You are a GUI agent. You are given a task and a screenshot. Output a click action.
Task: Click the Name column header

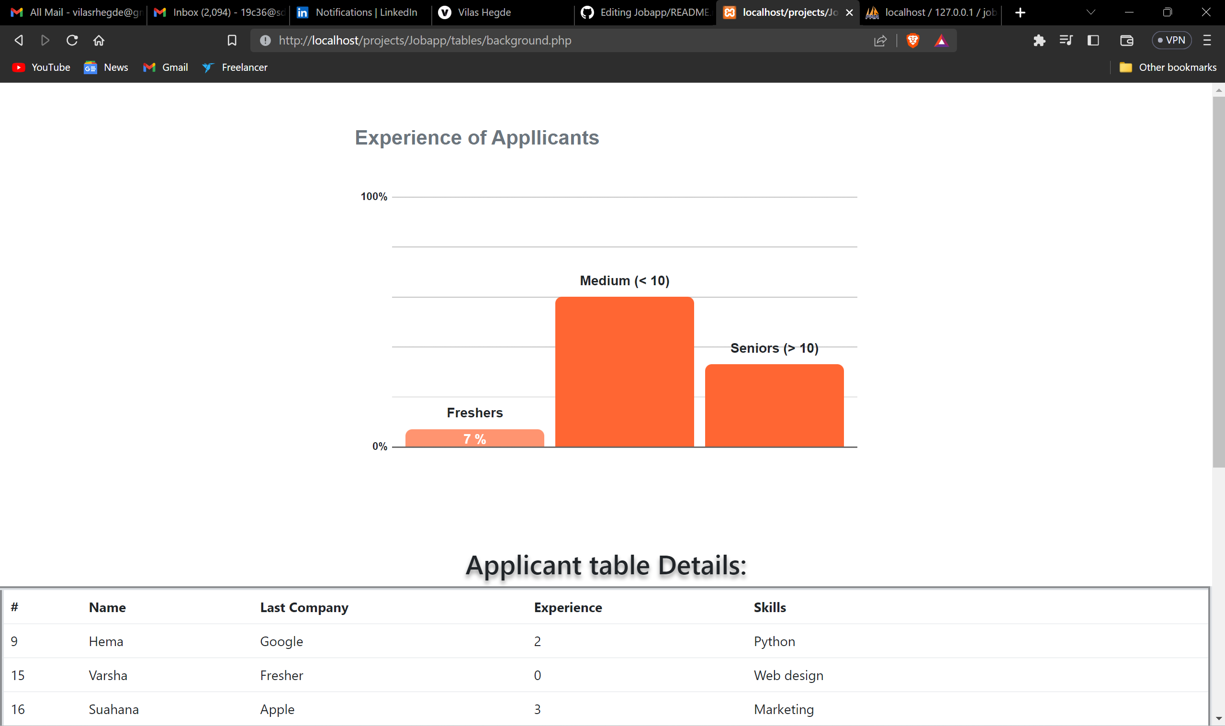[107, 608]
